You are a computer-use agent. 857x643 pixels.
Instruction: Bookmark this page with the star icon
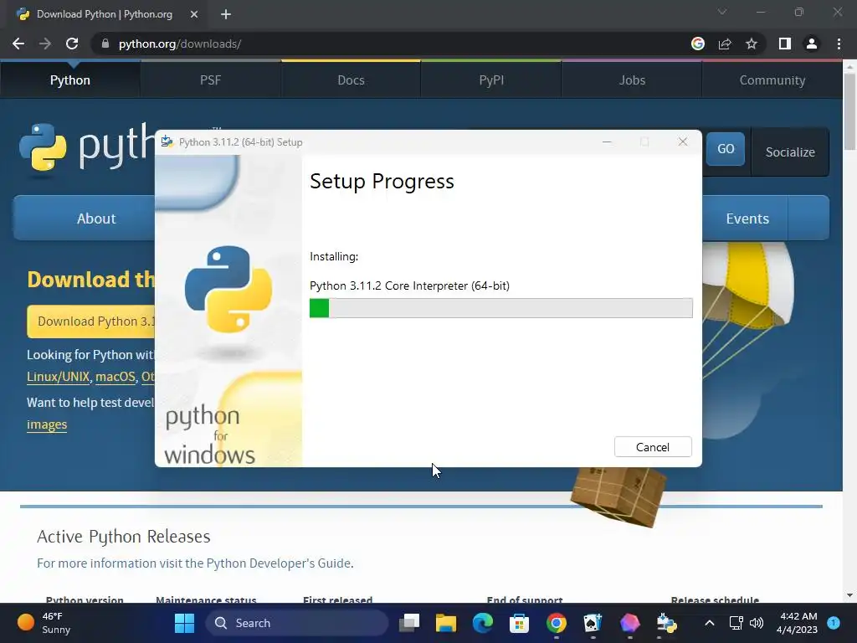[752, 44]
